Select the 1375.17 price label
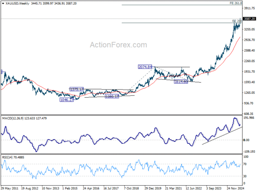The height and width of the screenshot is (192, 257). click(x=77, y=89)
